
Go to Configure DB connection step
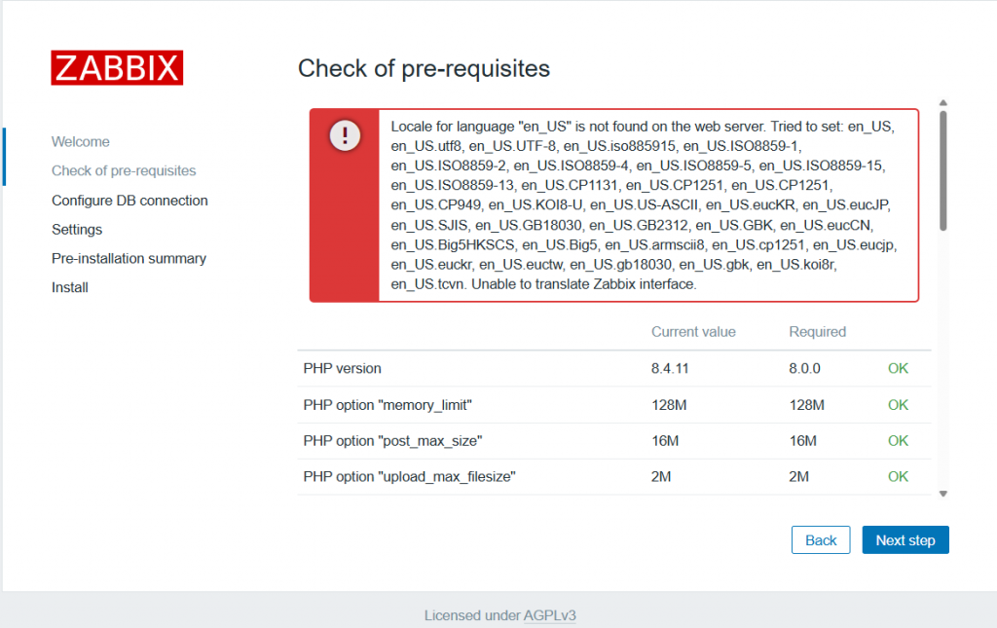[129, 201]
